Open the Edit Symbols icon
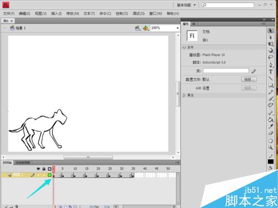Viewport: 278px width, 208px height. (x=146, y=28)
